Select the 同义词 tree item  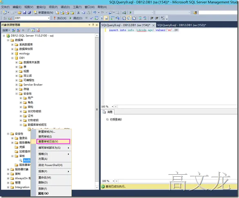click(x=27, y=76)
